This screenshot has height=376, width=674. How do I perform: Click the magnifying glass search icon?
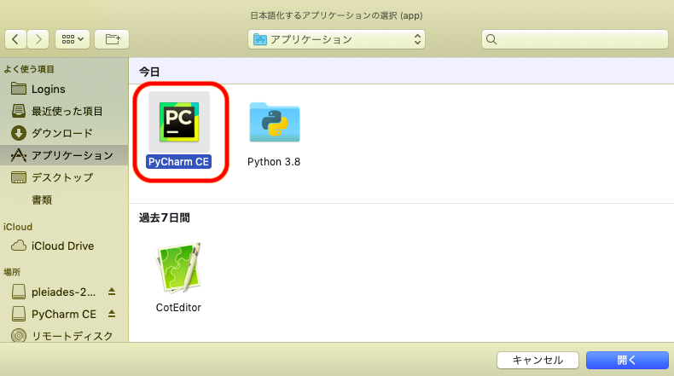click(491, 39)
